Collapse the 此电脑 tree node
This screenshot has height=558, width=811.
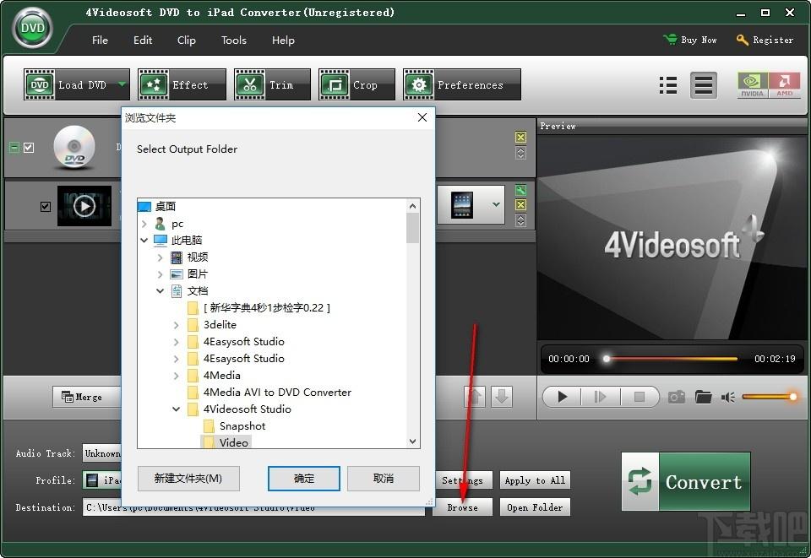pos(144,241)
